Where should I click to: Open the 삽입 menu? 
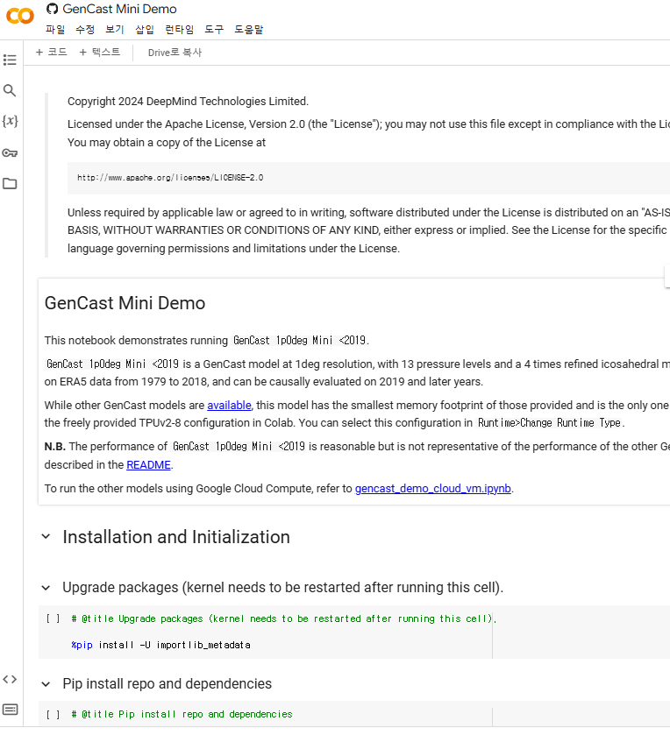coord(145,30)
